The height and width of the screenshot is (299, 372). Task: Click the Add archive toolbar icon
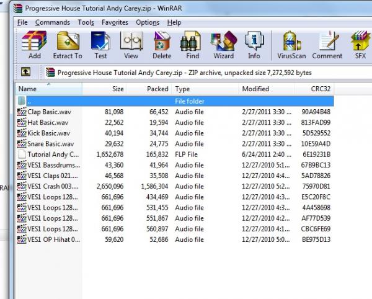tap(34, 45)
